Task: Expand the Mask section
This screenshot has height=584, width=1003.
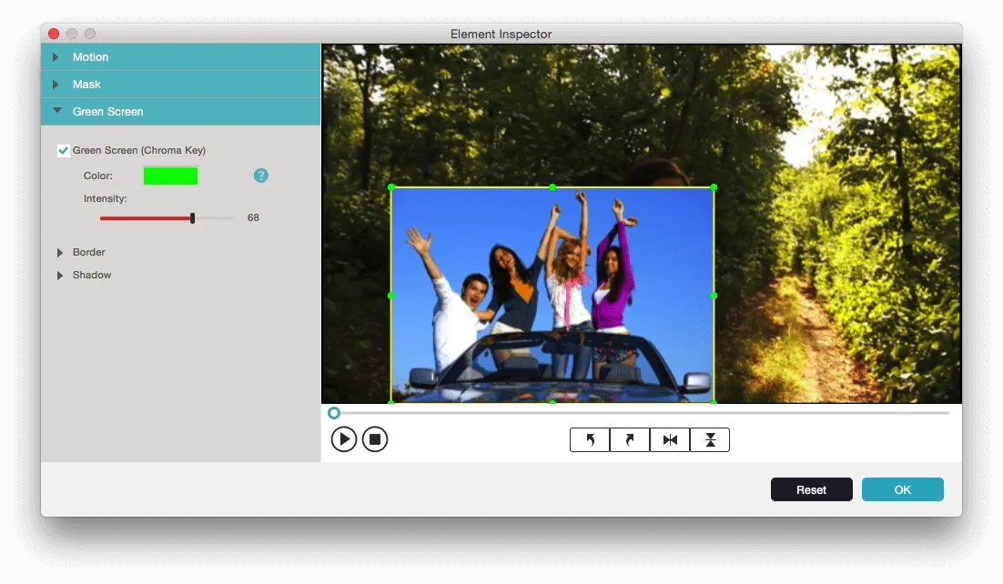Action: [180, 84]
